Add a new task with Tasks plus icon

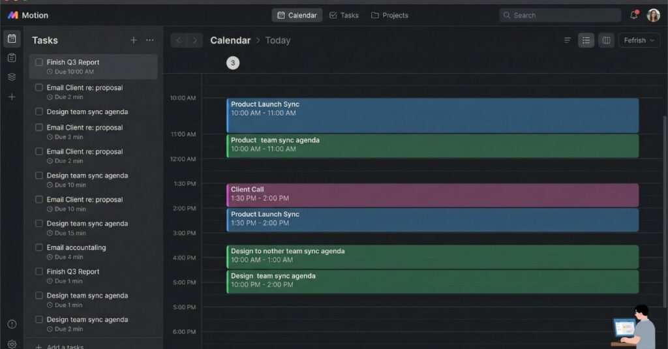[133, 40]
